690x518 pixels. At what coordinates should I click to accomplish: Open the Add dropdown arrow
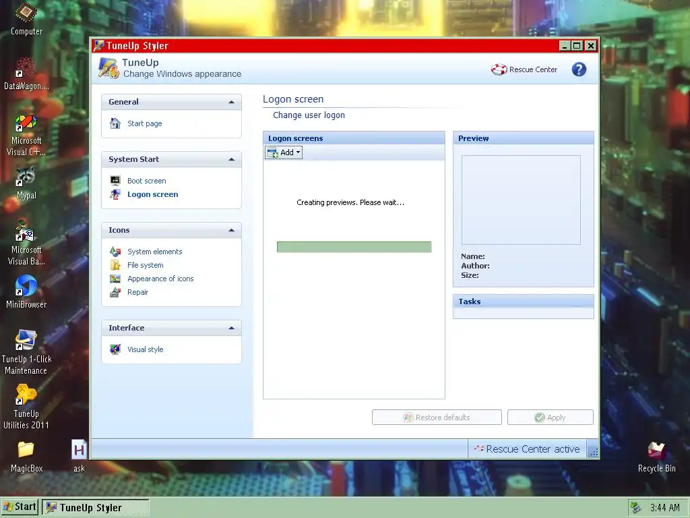pyautogui.click(x=298, y=152)
